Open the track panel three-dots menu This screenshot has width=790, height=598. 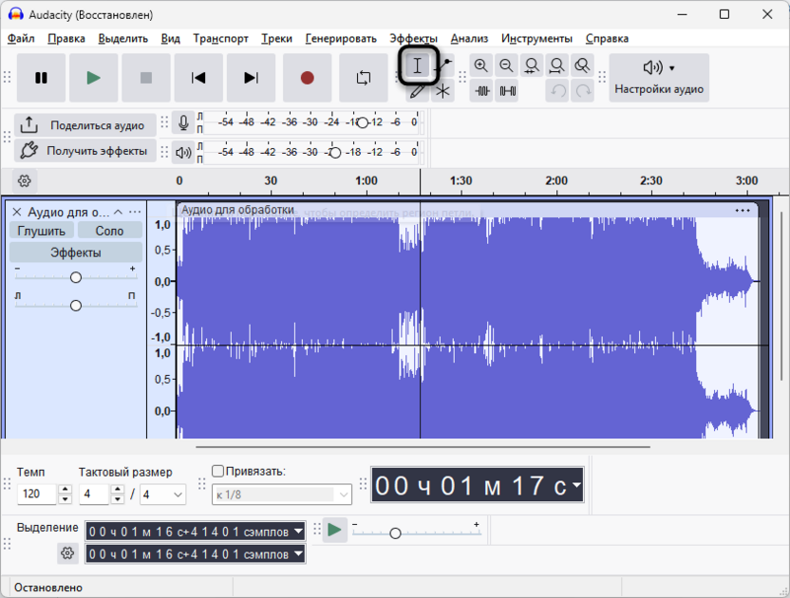tap(135, 212)
